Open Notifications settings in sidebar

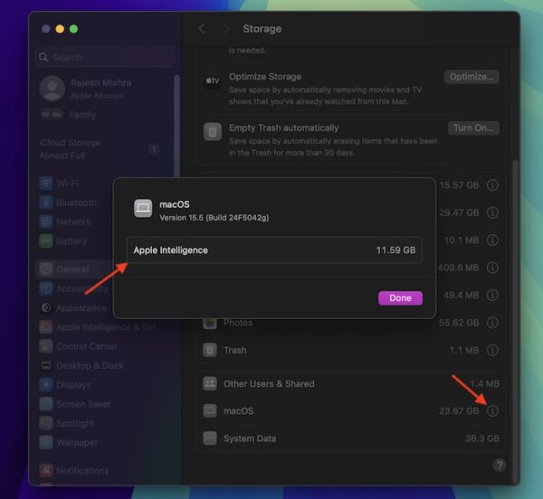point(81,471)
